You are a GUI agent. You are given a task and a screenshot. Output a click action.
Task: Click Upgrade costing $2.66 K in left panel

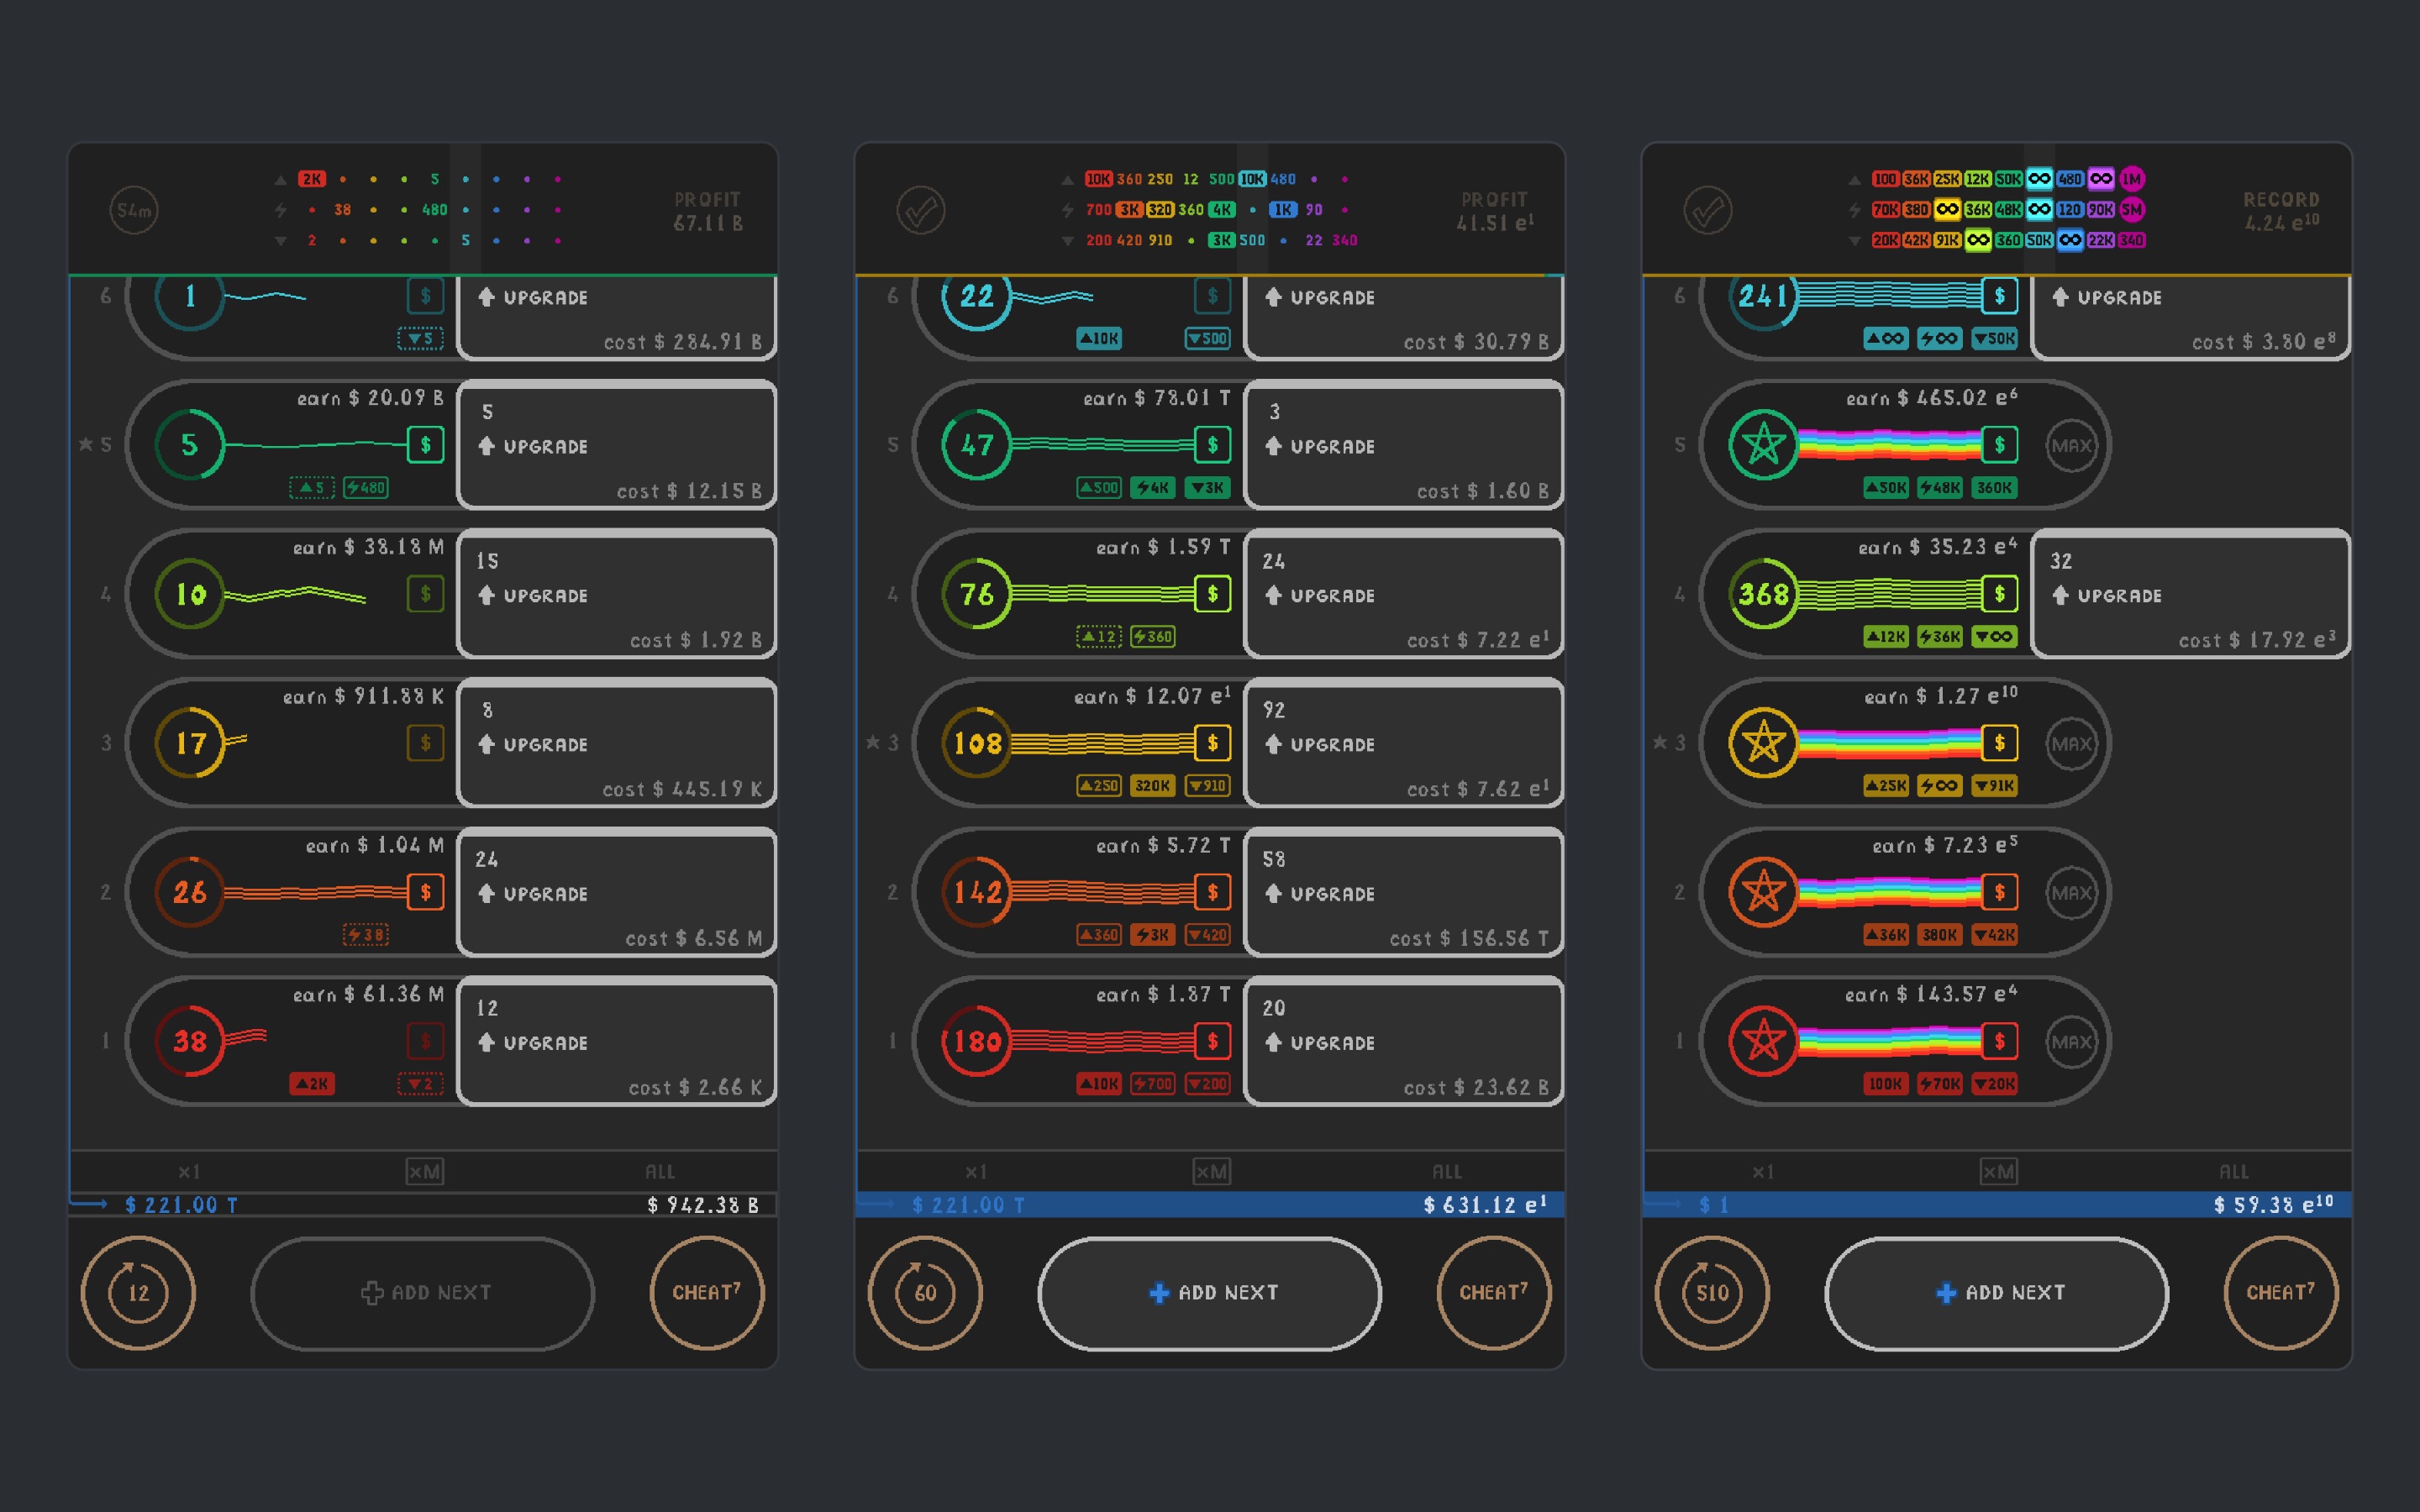tap(617, 1041)
